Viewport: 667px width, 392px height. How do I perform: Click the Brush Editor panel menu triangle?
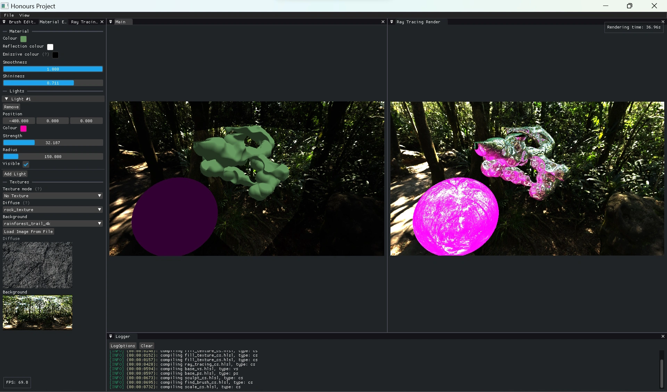click(4, 22)
